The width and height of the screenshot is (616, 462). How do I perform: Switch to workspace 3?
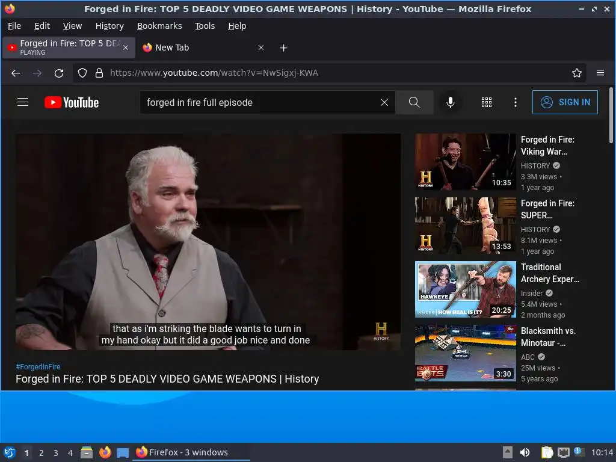point(56,453)
